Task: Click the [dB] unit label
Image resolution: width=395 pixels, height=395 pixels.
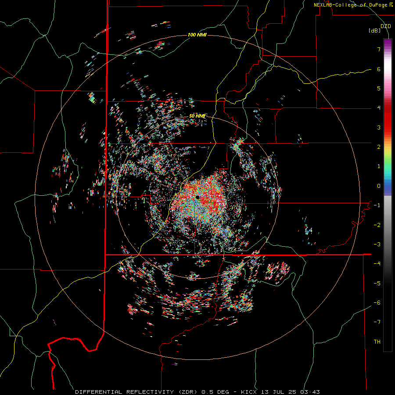Action: pyautogui.click(x=375, y=31)
